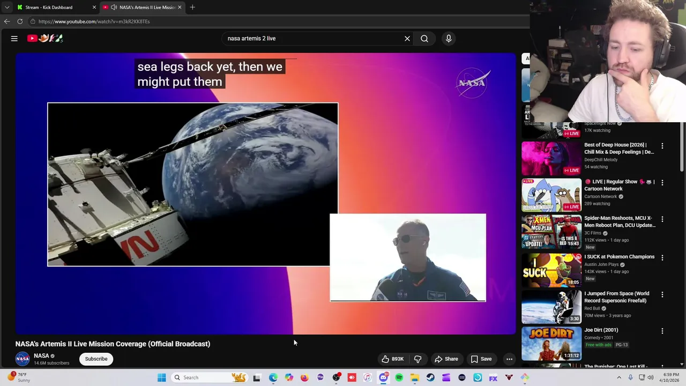The width and height of the screenshot is (686, 386).
Task: Open LIVE Regular Show Cartoon Network title
Action: click(619, 185)
